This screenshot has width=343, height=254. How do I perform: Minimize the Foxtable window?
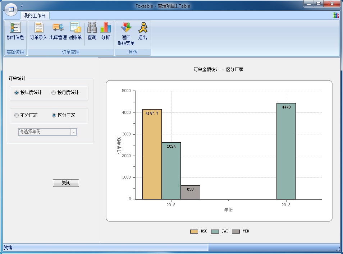pyautogui.click(x=309, y=4)
